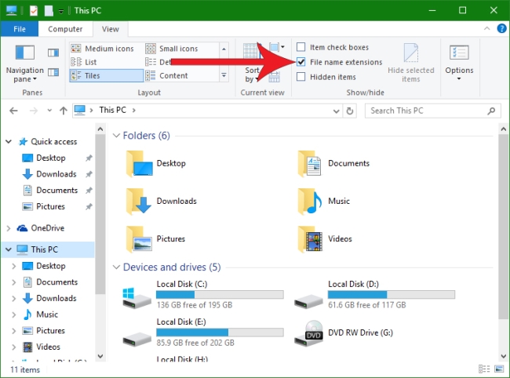Choose the Content layout

[x=166, y=75]
